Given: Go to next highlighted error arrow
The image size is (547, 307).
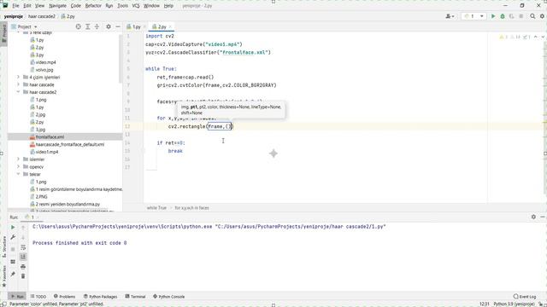Looking at the screenshot, I should tap(543, 37).
